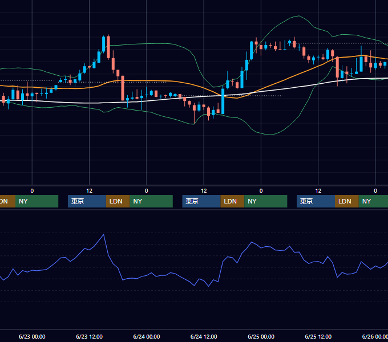The image size is (388, 342).
Task: Click the hour label 12 above 6/25 12:00
Action: pos(318,191)
